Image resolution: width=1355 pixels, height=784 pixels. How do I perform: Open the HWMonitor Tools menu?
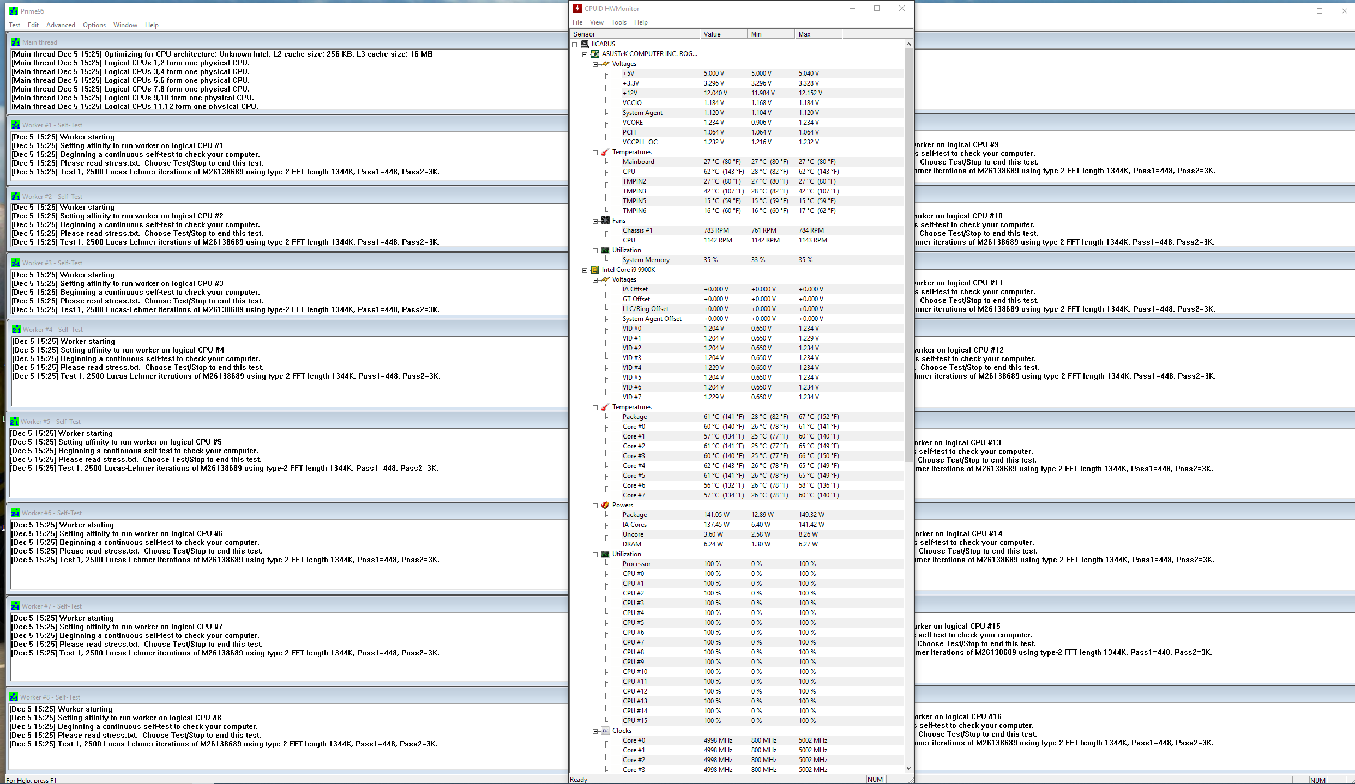coord(619,22)
